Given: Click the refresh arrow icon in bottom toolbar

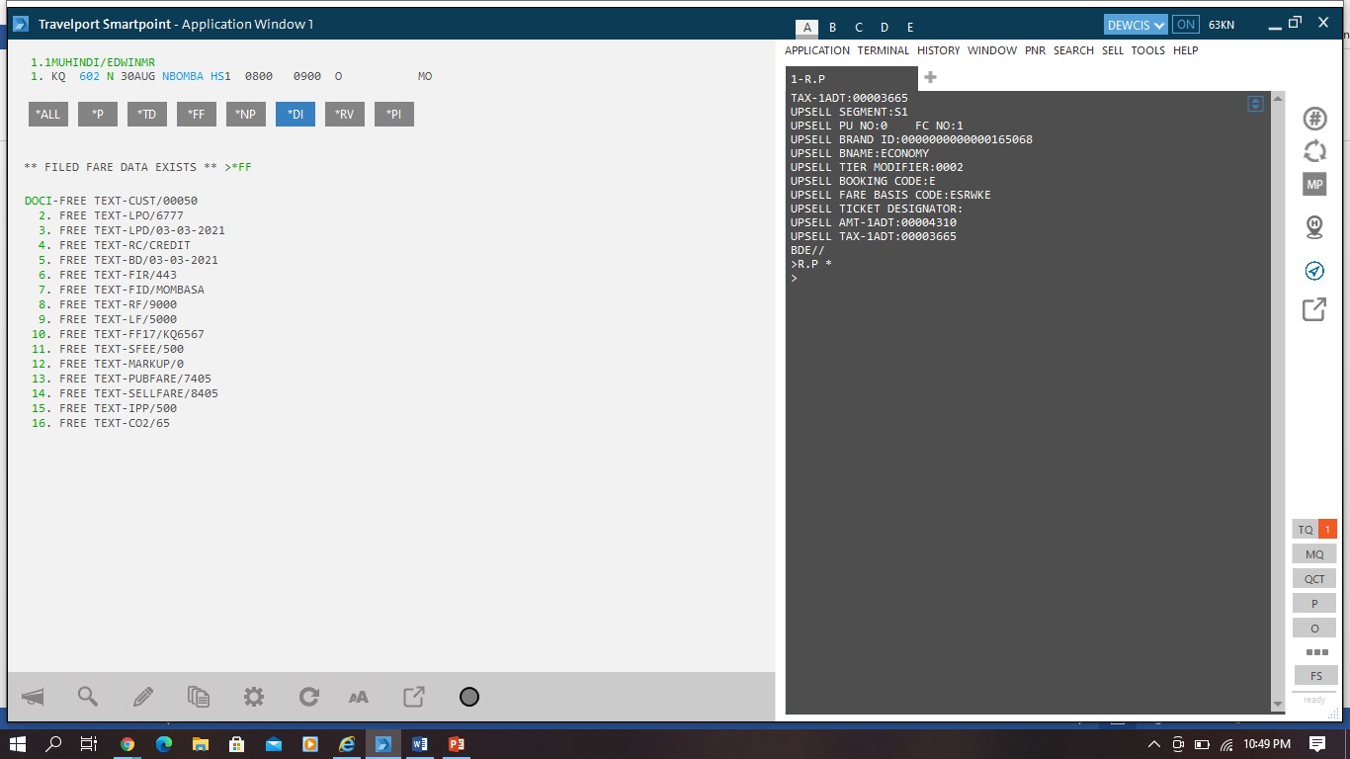Looking at the screenshot, I should (309, 697).
